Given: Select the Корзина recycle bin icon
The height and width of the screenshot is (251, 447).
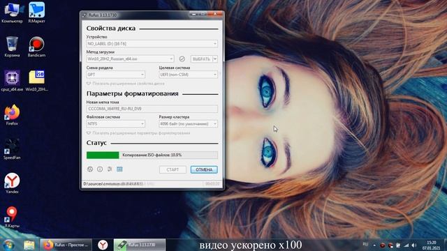Looking at the screenshot, I should [x=12, y=47].
